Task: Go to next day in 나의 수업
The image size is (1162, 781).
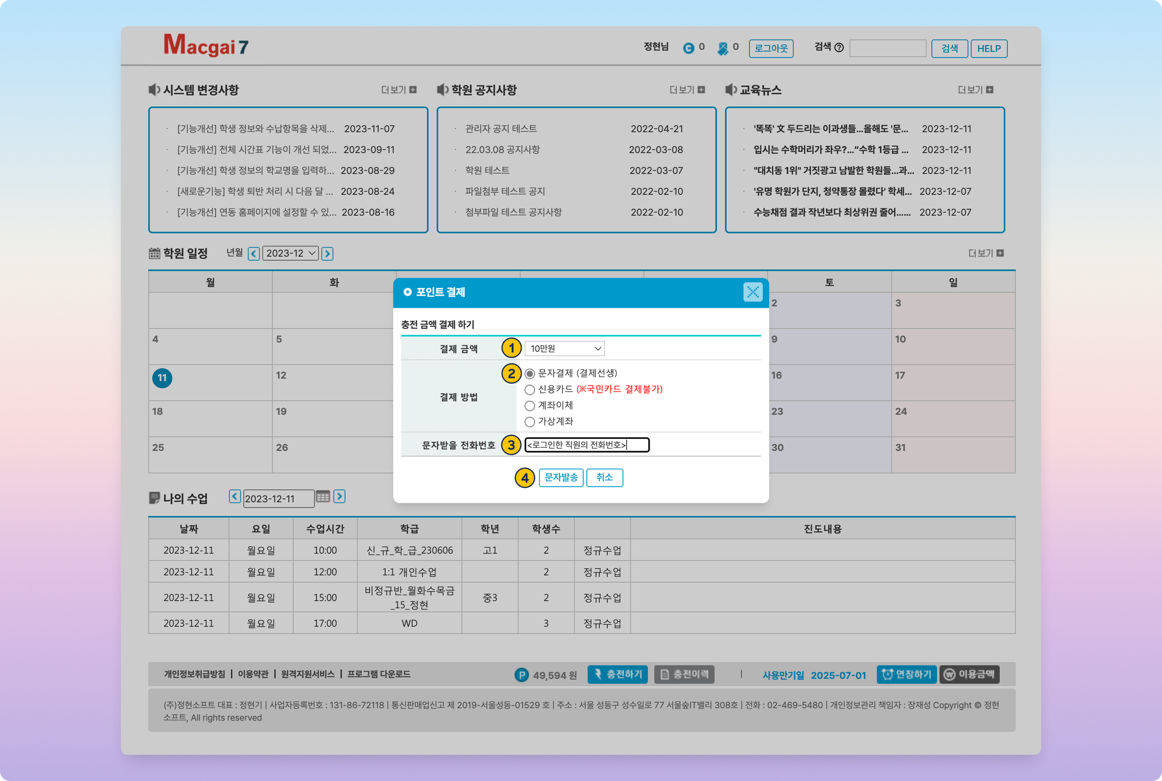Action: (x=340, y=496)
